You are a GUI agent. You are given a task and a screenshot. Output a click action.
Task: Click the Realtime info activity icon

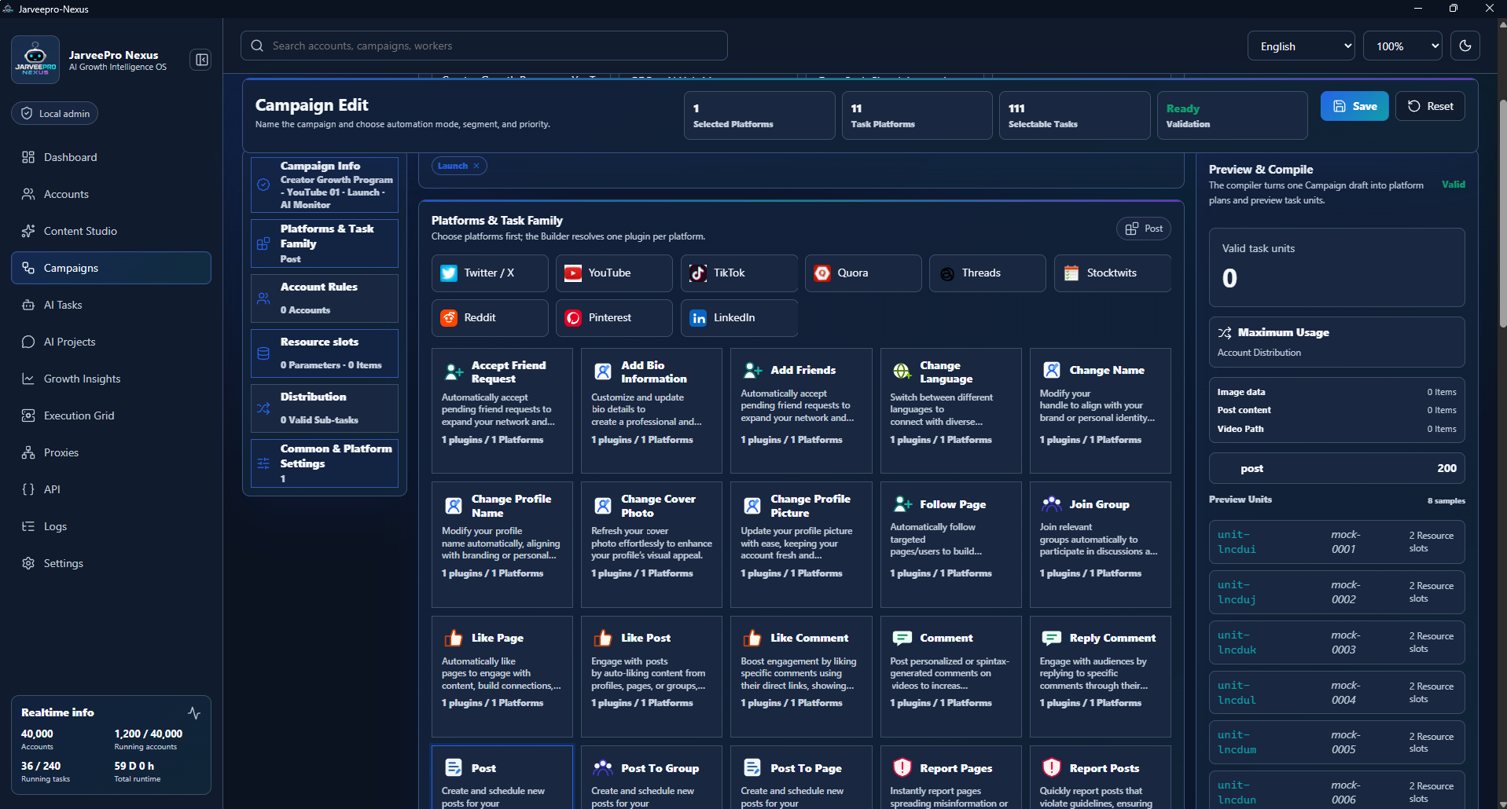[x=194, y=712]
